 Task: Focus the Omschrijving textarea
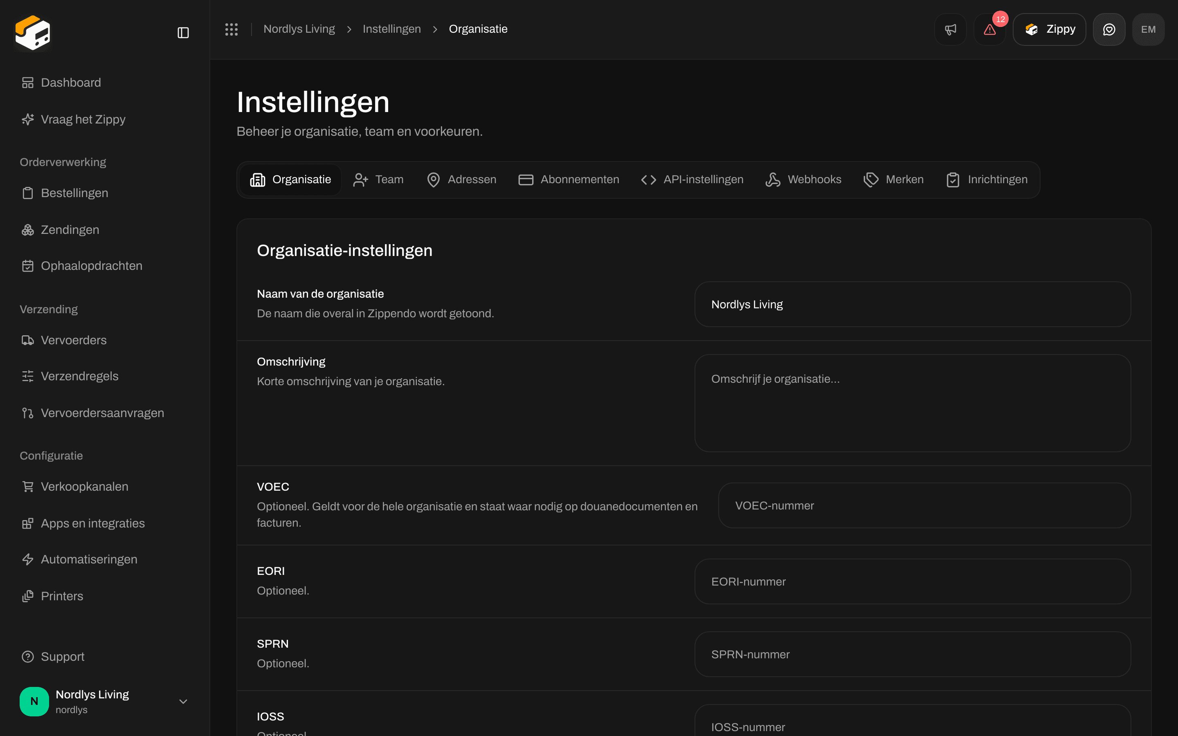(912, 403)
